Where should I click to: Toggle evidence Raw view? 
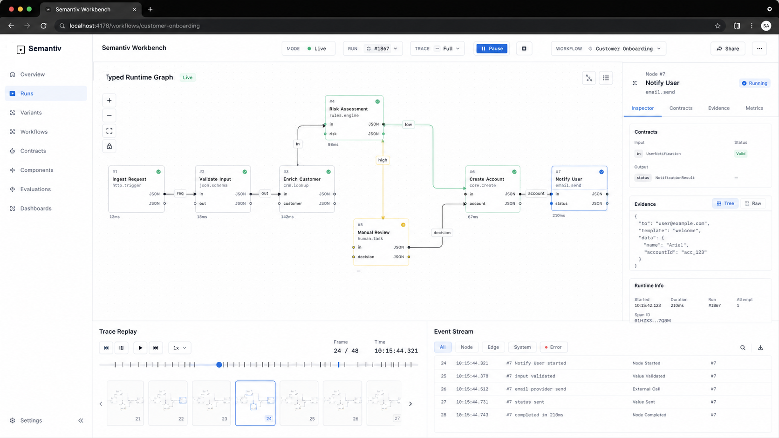(752, 203)
